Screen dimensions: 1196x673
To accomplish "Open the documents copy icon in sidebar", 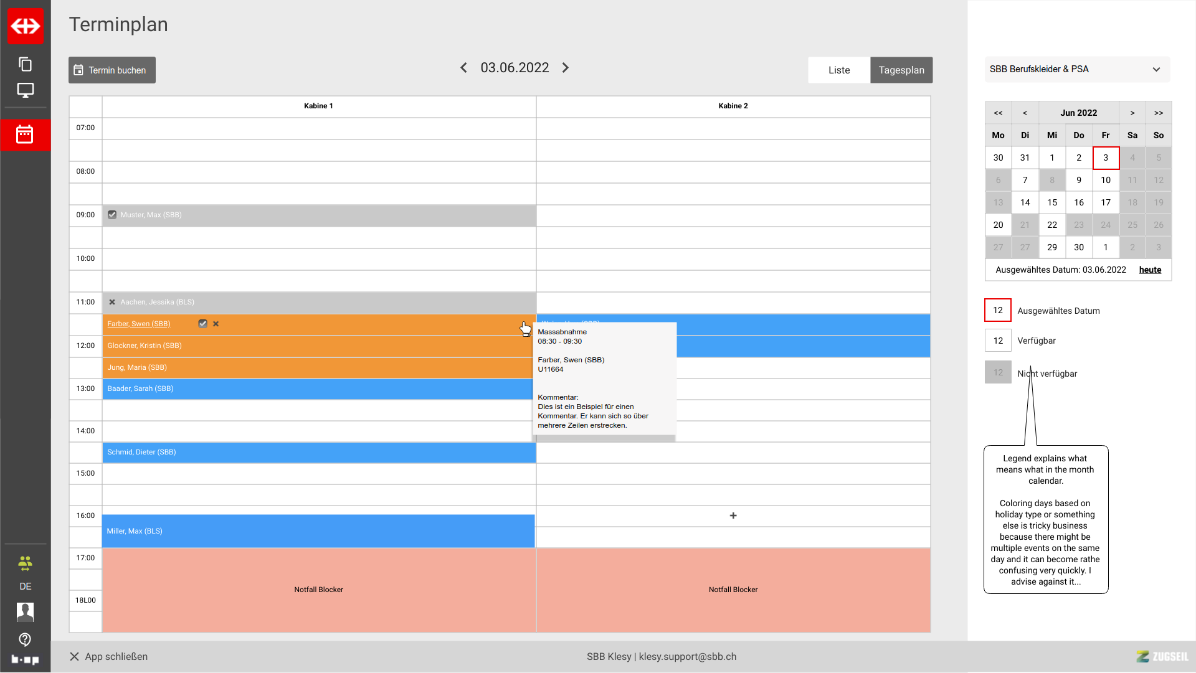I will 26,64.
